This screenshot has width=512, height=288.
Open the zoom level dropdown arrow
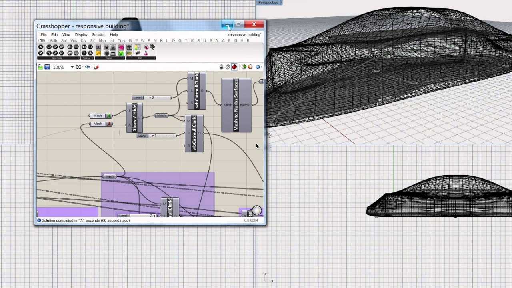point(72,67)
